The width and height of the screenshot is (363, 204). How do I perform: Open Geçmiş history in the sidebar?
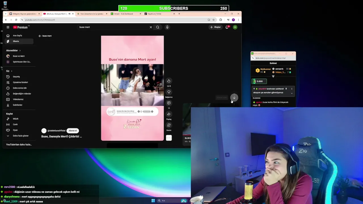click(x=19, y=77)
